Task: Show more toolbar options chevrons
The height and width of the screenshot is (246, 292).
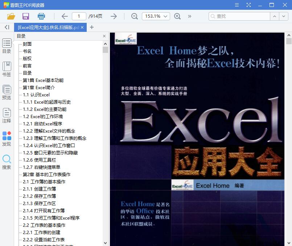Action: pyautogui.click(x=190, y=16)
